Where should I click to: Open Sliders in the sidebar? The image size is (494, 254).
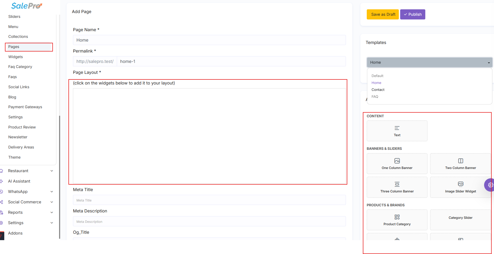coord(14,17)
